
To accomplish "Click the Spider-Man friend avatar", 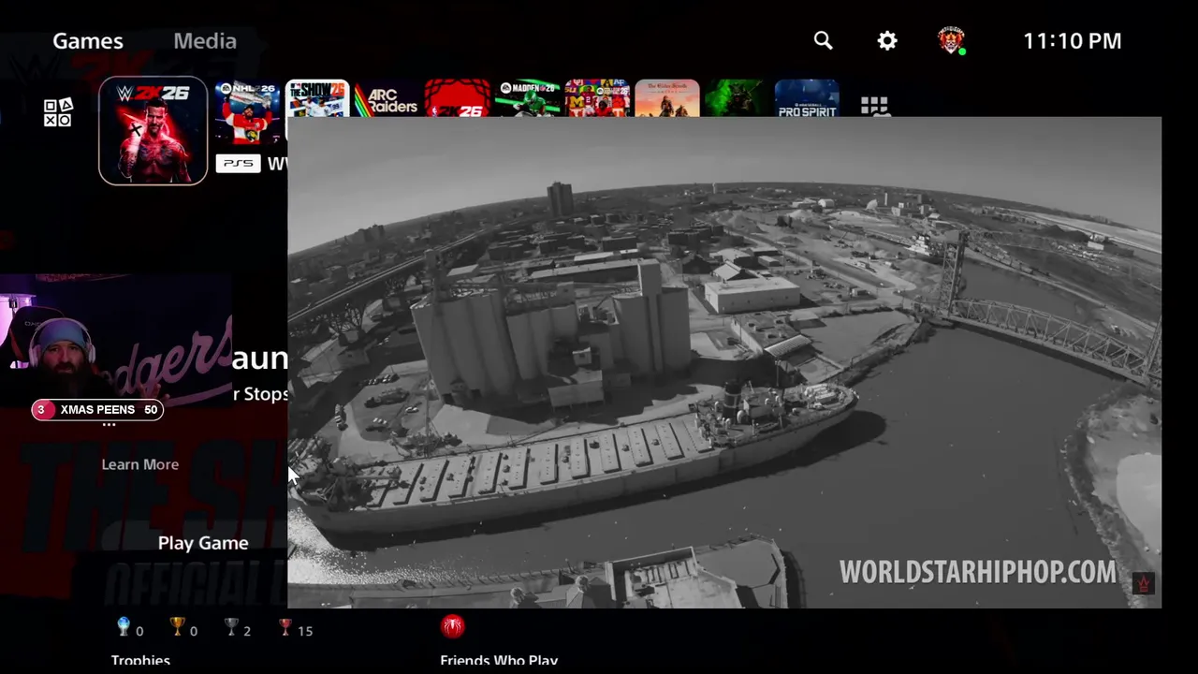I will [x=452, y=625].
